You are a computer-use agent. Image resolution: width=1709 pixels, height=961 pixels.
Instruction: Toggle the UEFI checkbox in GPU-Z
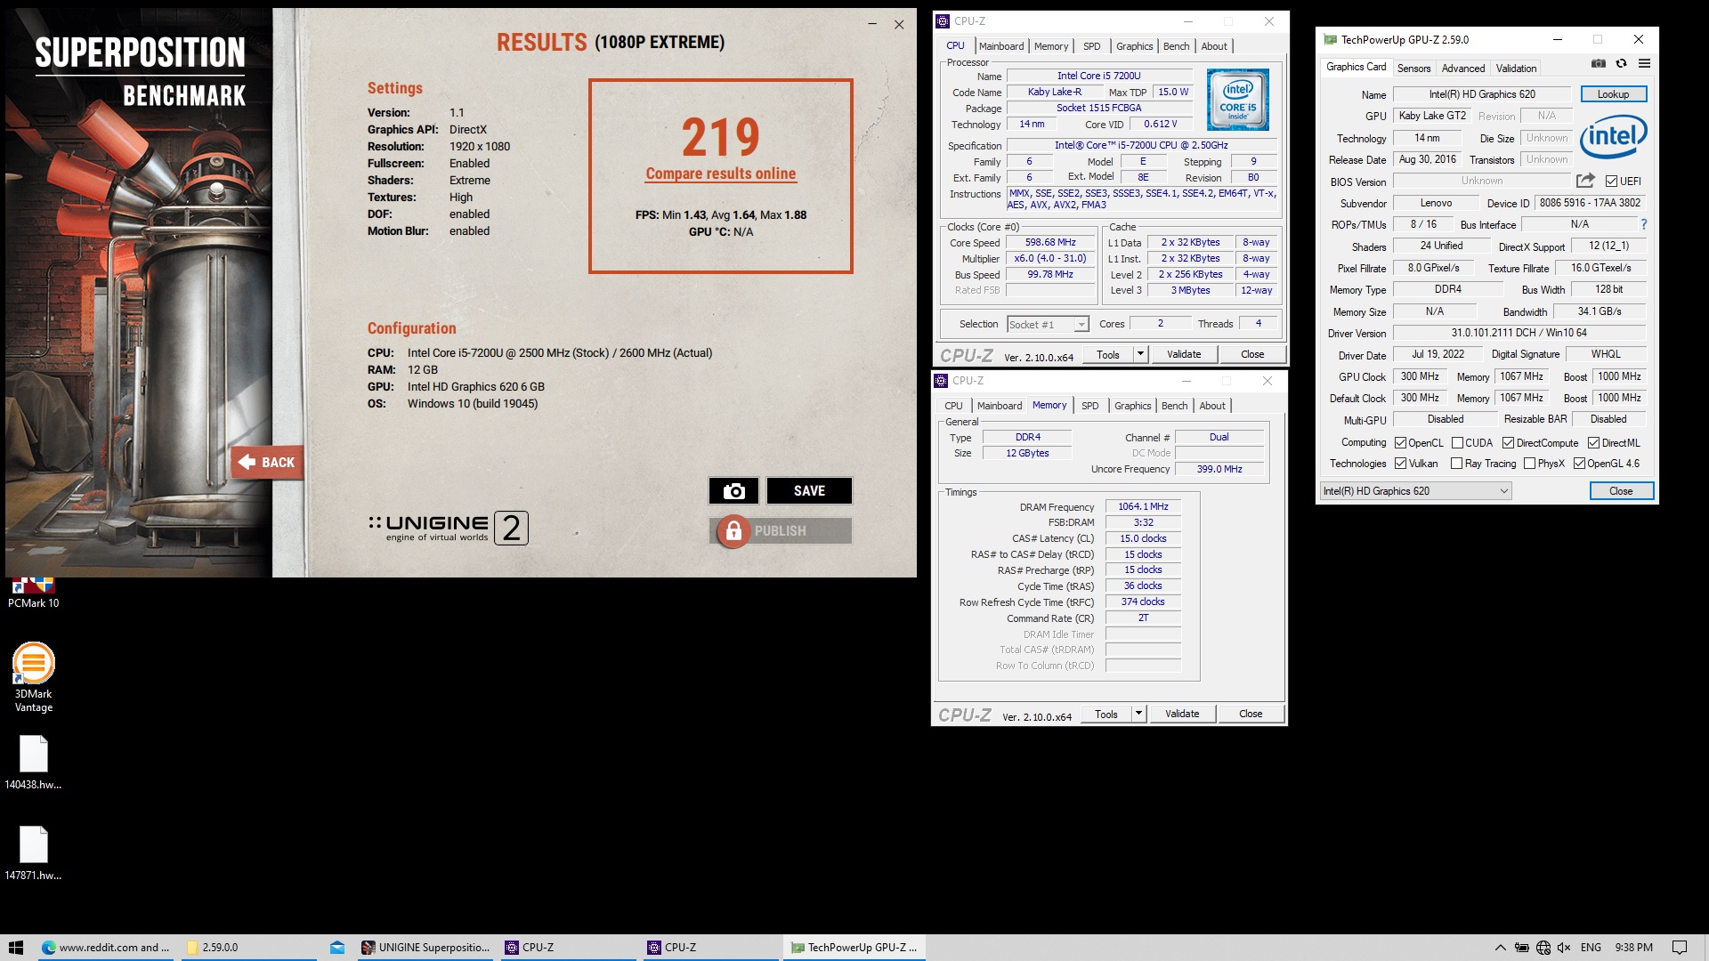tap(1611, 182)
